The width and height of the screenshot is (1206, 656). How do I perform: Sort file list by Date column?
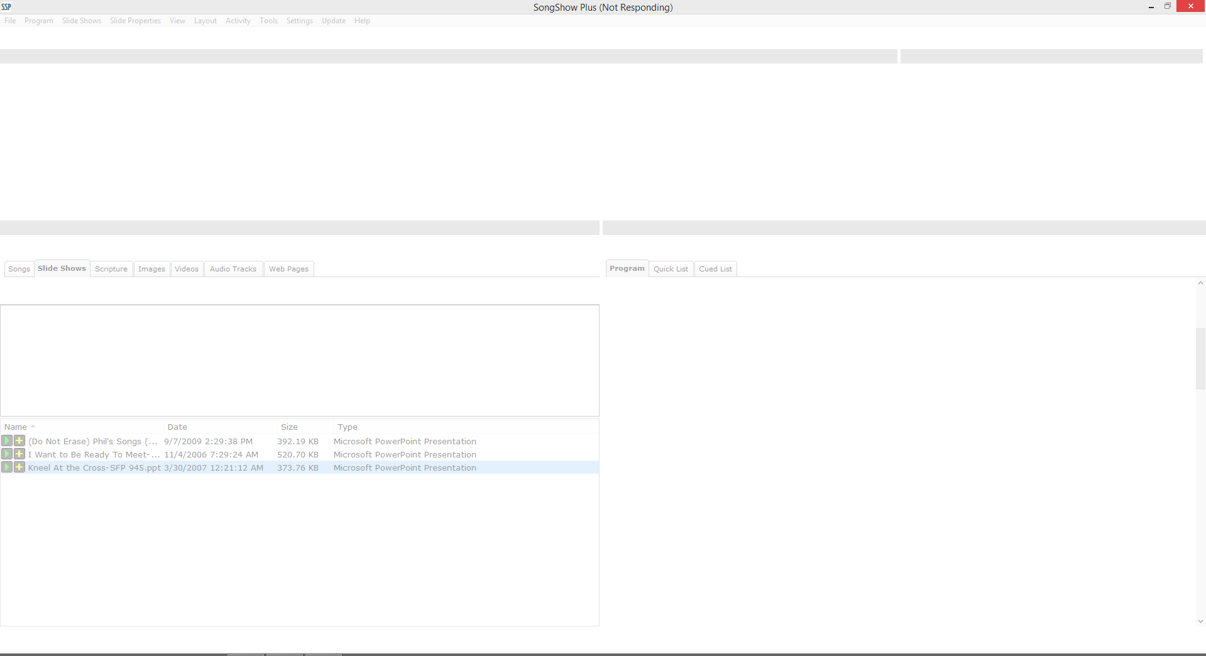[x=177, y=427]
